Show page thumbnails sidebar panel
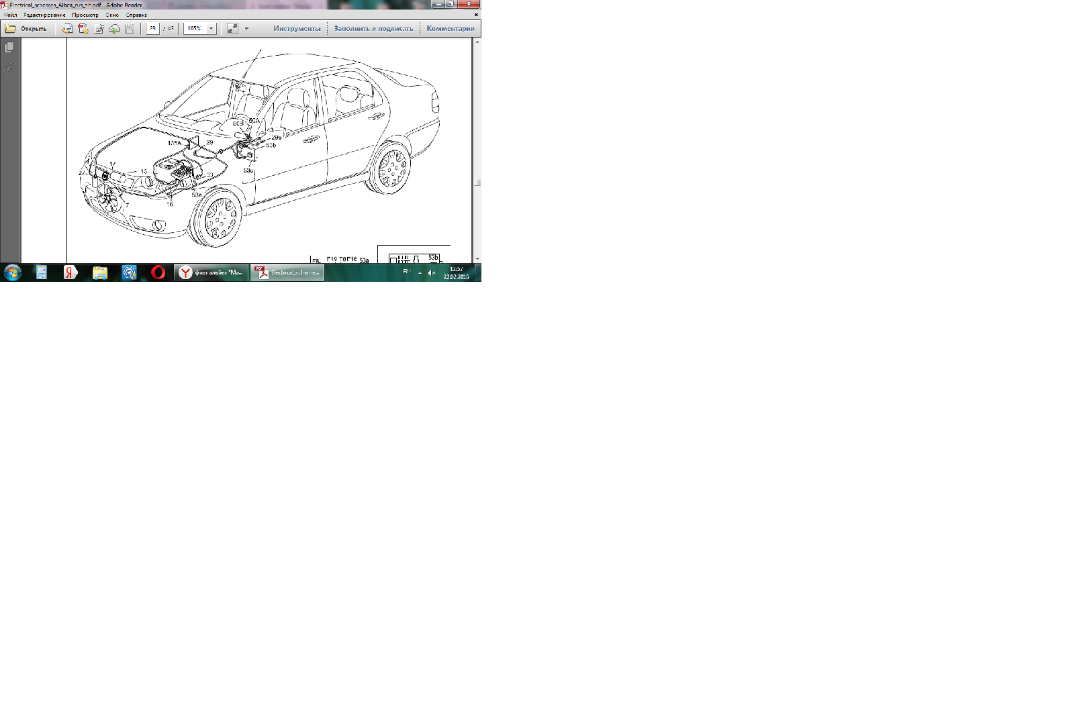The image size is (1087, 716). 9,47
